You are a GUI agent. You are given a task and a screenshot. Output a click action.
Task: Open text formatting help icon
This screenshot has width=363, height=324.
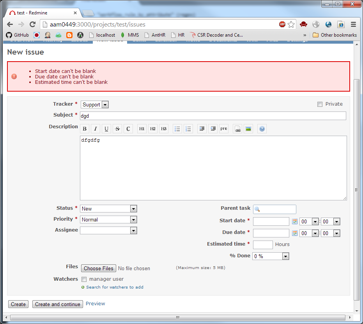(262, 129)
